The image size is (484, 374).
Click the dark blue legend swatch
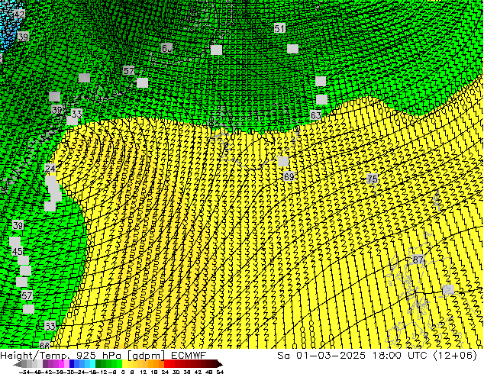click(x=72, y=363)
